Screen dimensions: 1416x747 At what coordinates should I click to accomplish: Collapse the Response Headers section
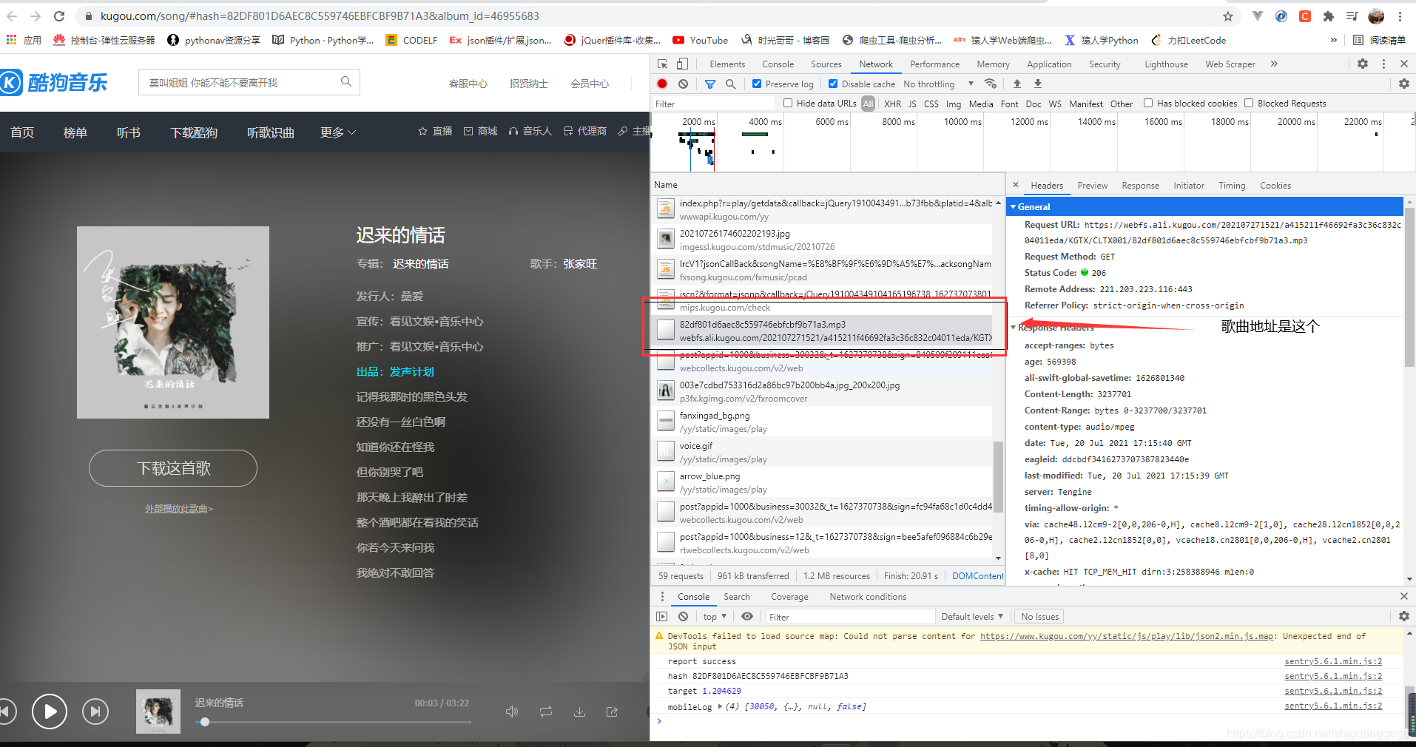tap(1014, 328)
